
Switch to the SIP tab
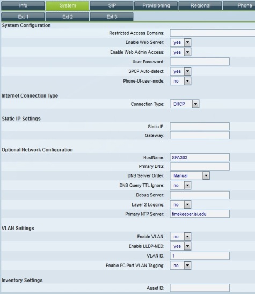coord(112,5)
